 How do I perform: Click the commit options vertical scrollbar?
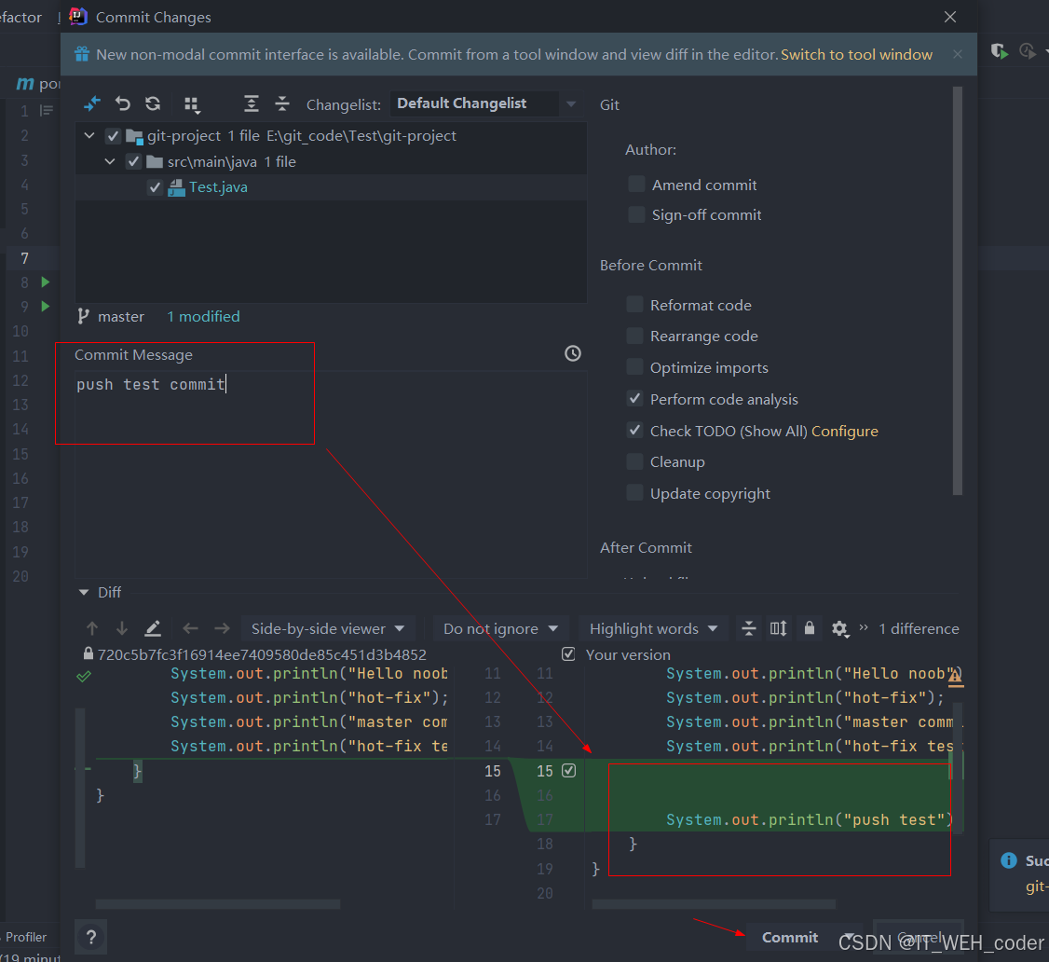tap(958, 291)
